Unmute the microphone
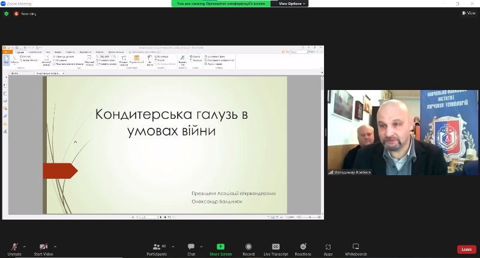Viewport: 480px width, 258px height. [14, 247]
